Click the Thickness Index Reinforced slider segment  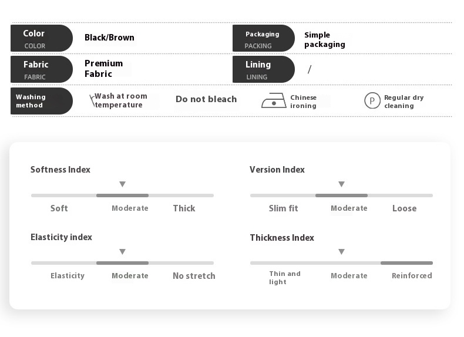click(x=406, y=263)
